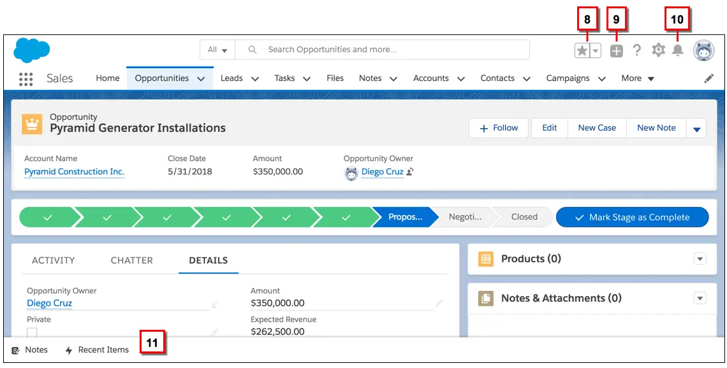Click the Salesforce cloud logo

pos(31,50)
